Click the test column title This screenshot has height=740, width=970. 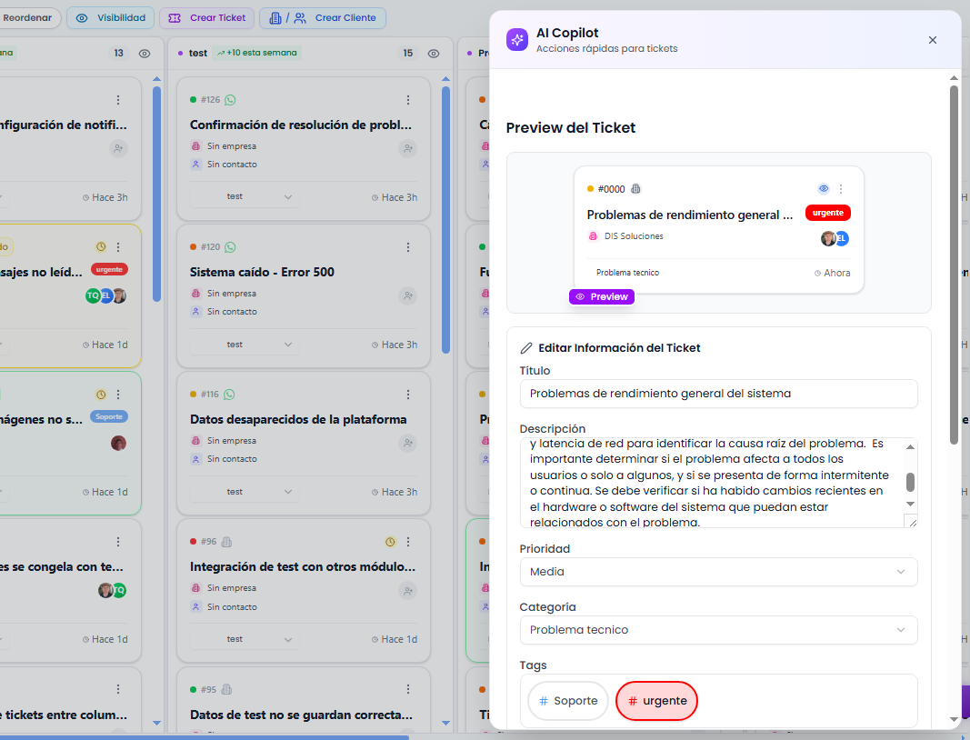(198, 54)
